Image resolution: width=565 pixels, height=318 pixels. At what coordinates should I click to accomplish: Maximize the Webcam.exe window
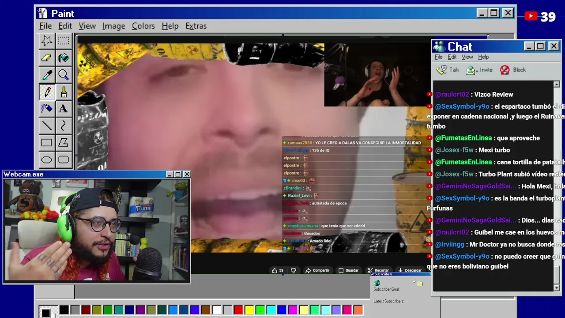click(x=178, y=174)
